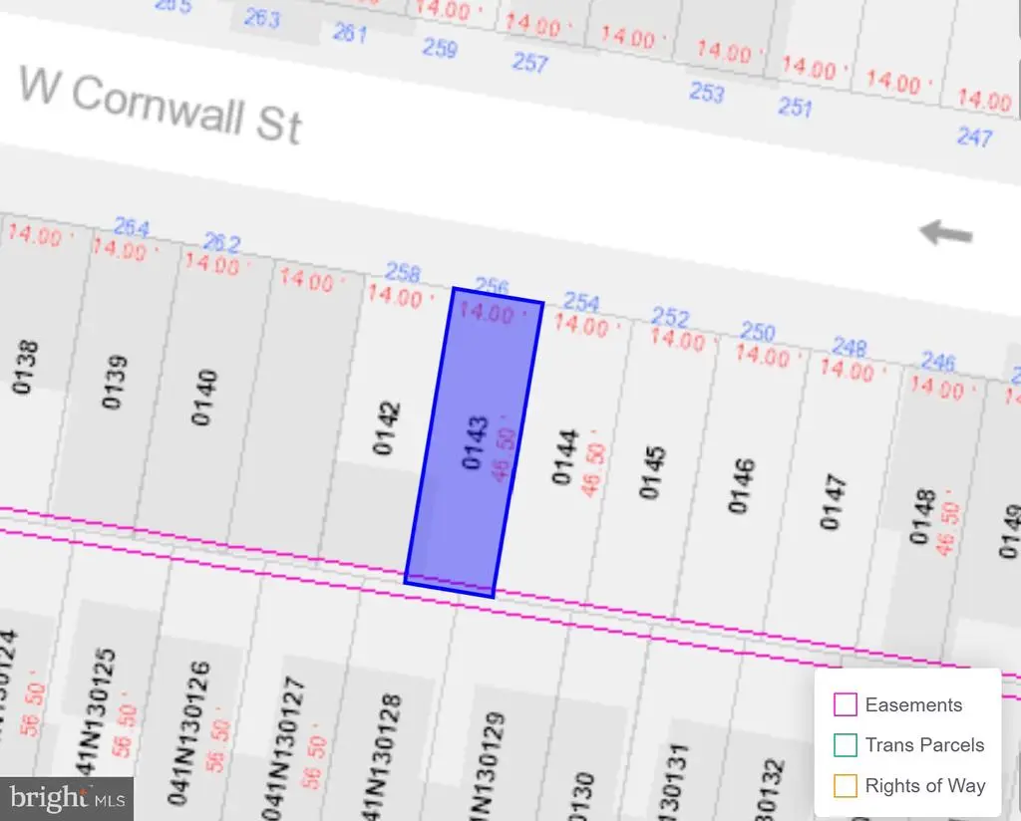Select the highlighted blue parcel 0143
Screen dimensions: 1021x821
[474, 442]
